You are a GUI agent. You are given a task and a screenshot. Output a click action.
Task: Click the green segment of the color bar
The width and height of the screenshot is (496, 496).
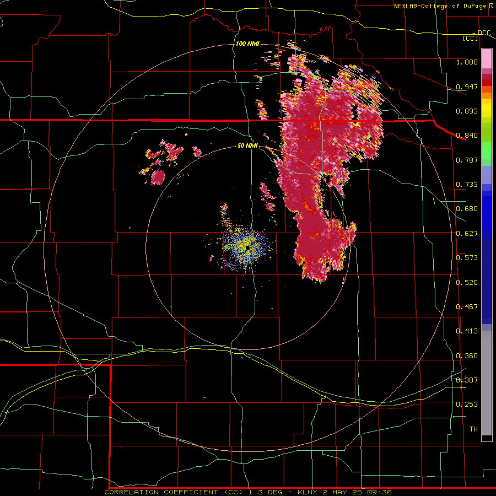click(x=487, y=150)
